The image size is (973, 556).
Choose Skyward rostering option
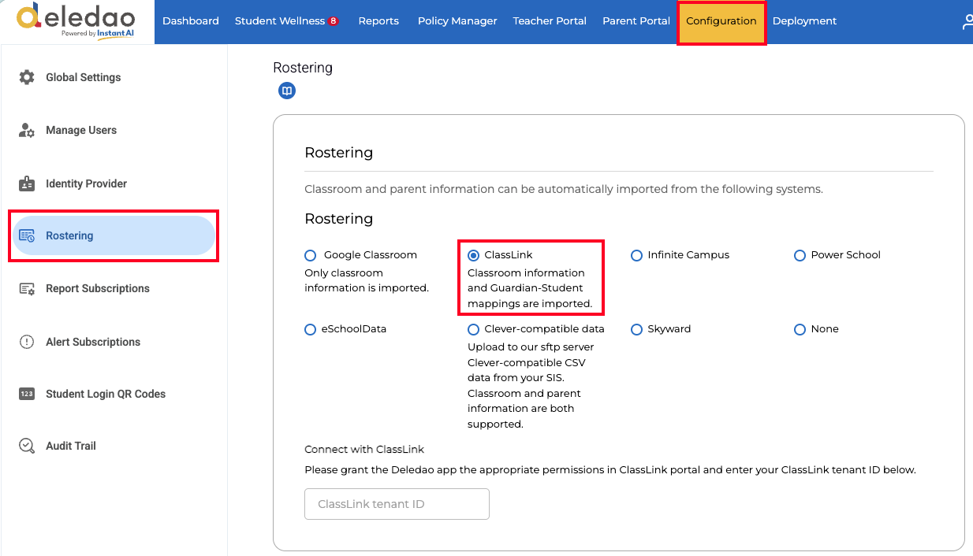click(636, 329)
